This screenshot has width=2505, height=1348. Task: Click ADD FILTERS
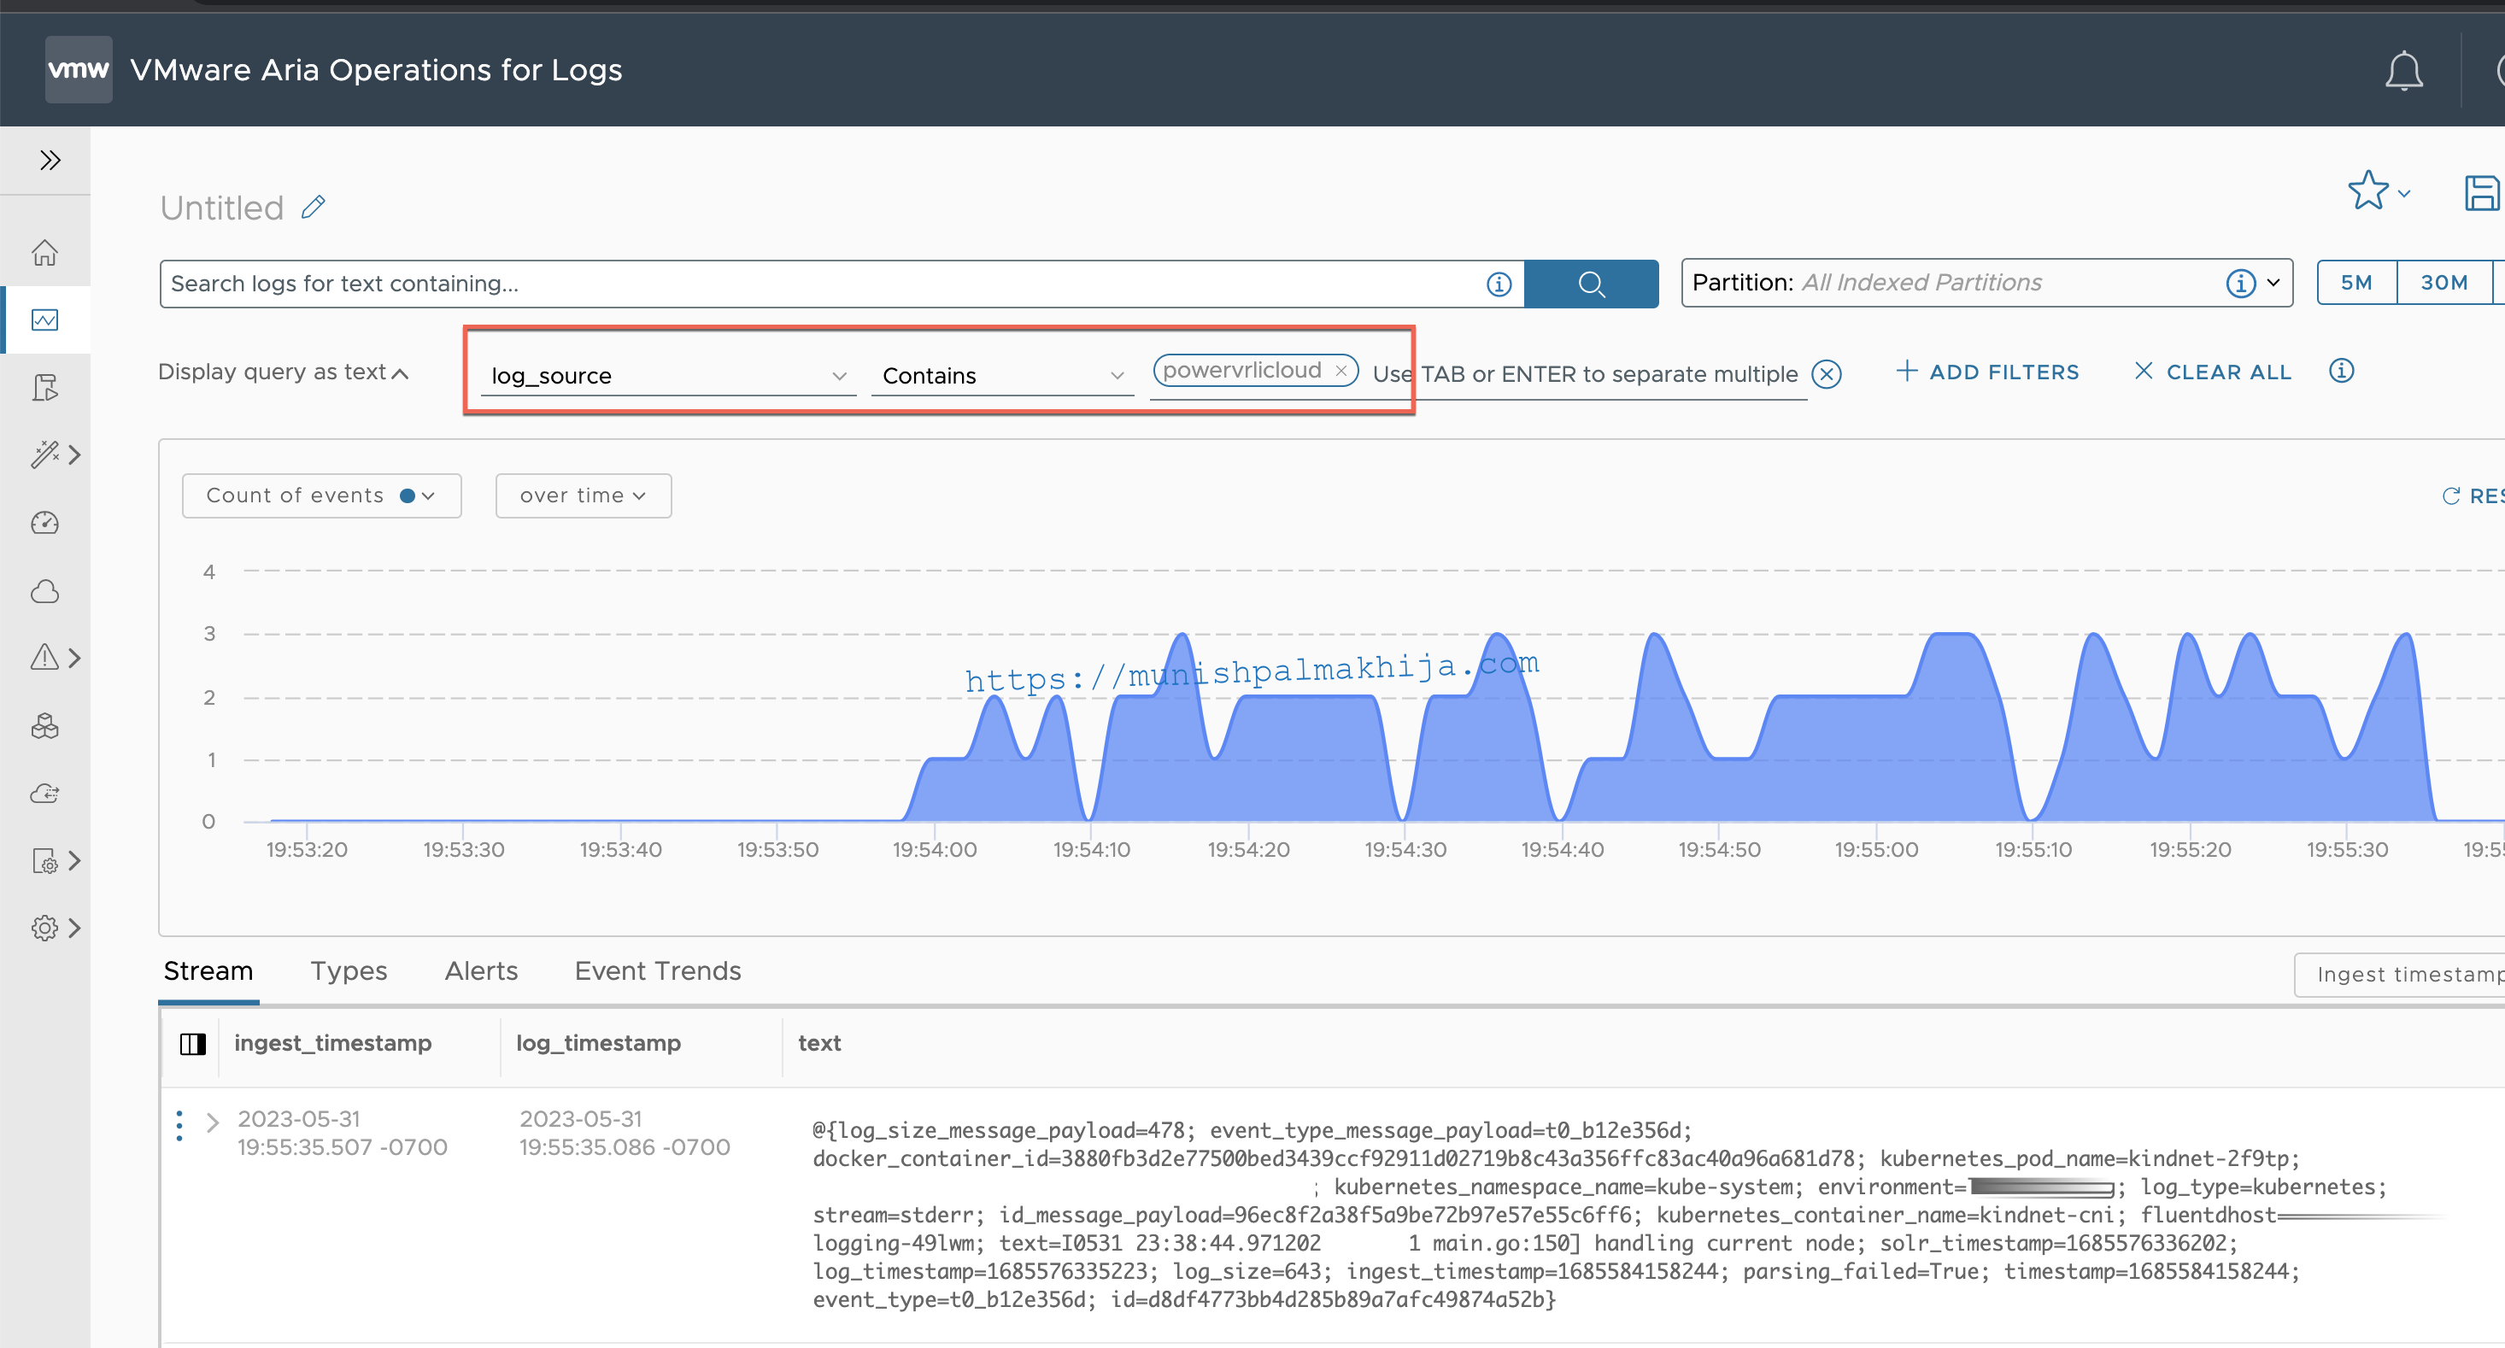[1987, 372]
